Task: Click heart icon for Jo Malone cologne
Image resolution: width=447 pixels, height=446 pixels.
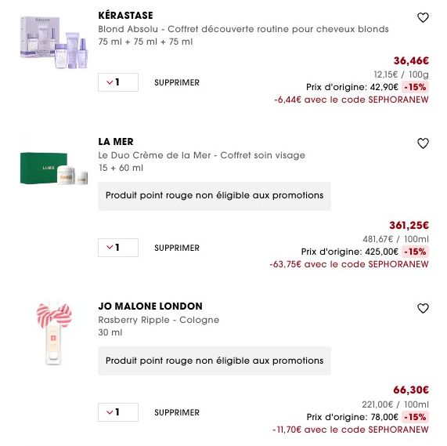Action: point(423,309)
